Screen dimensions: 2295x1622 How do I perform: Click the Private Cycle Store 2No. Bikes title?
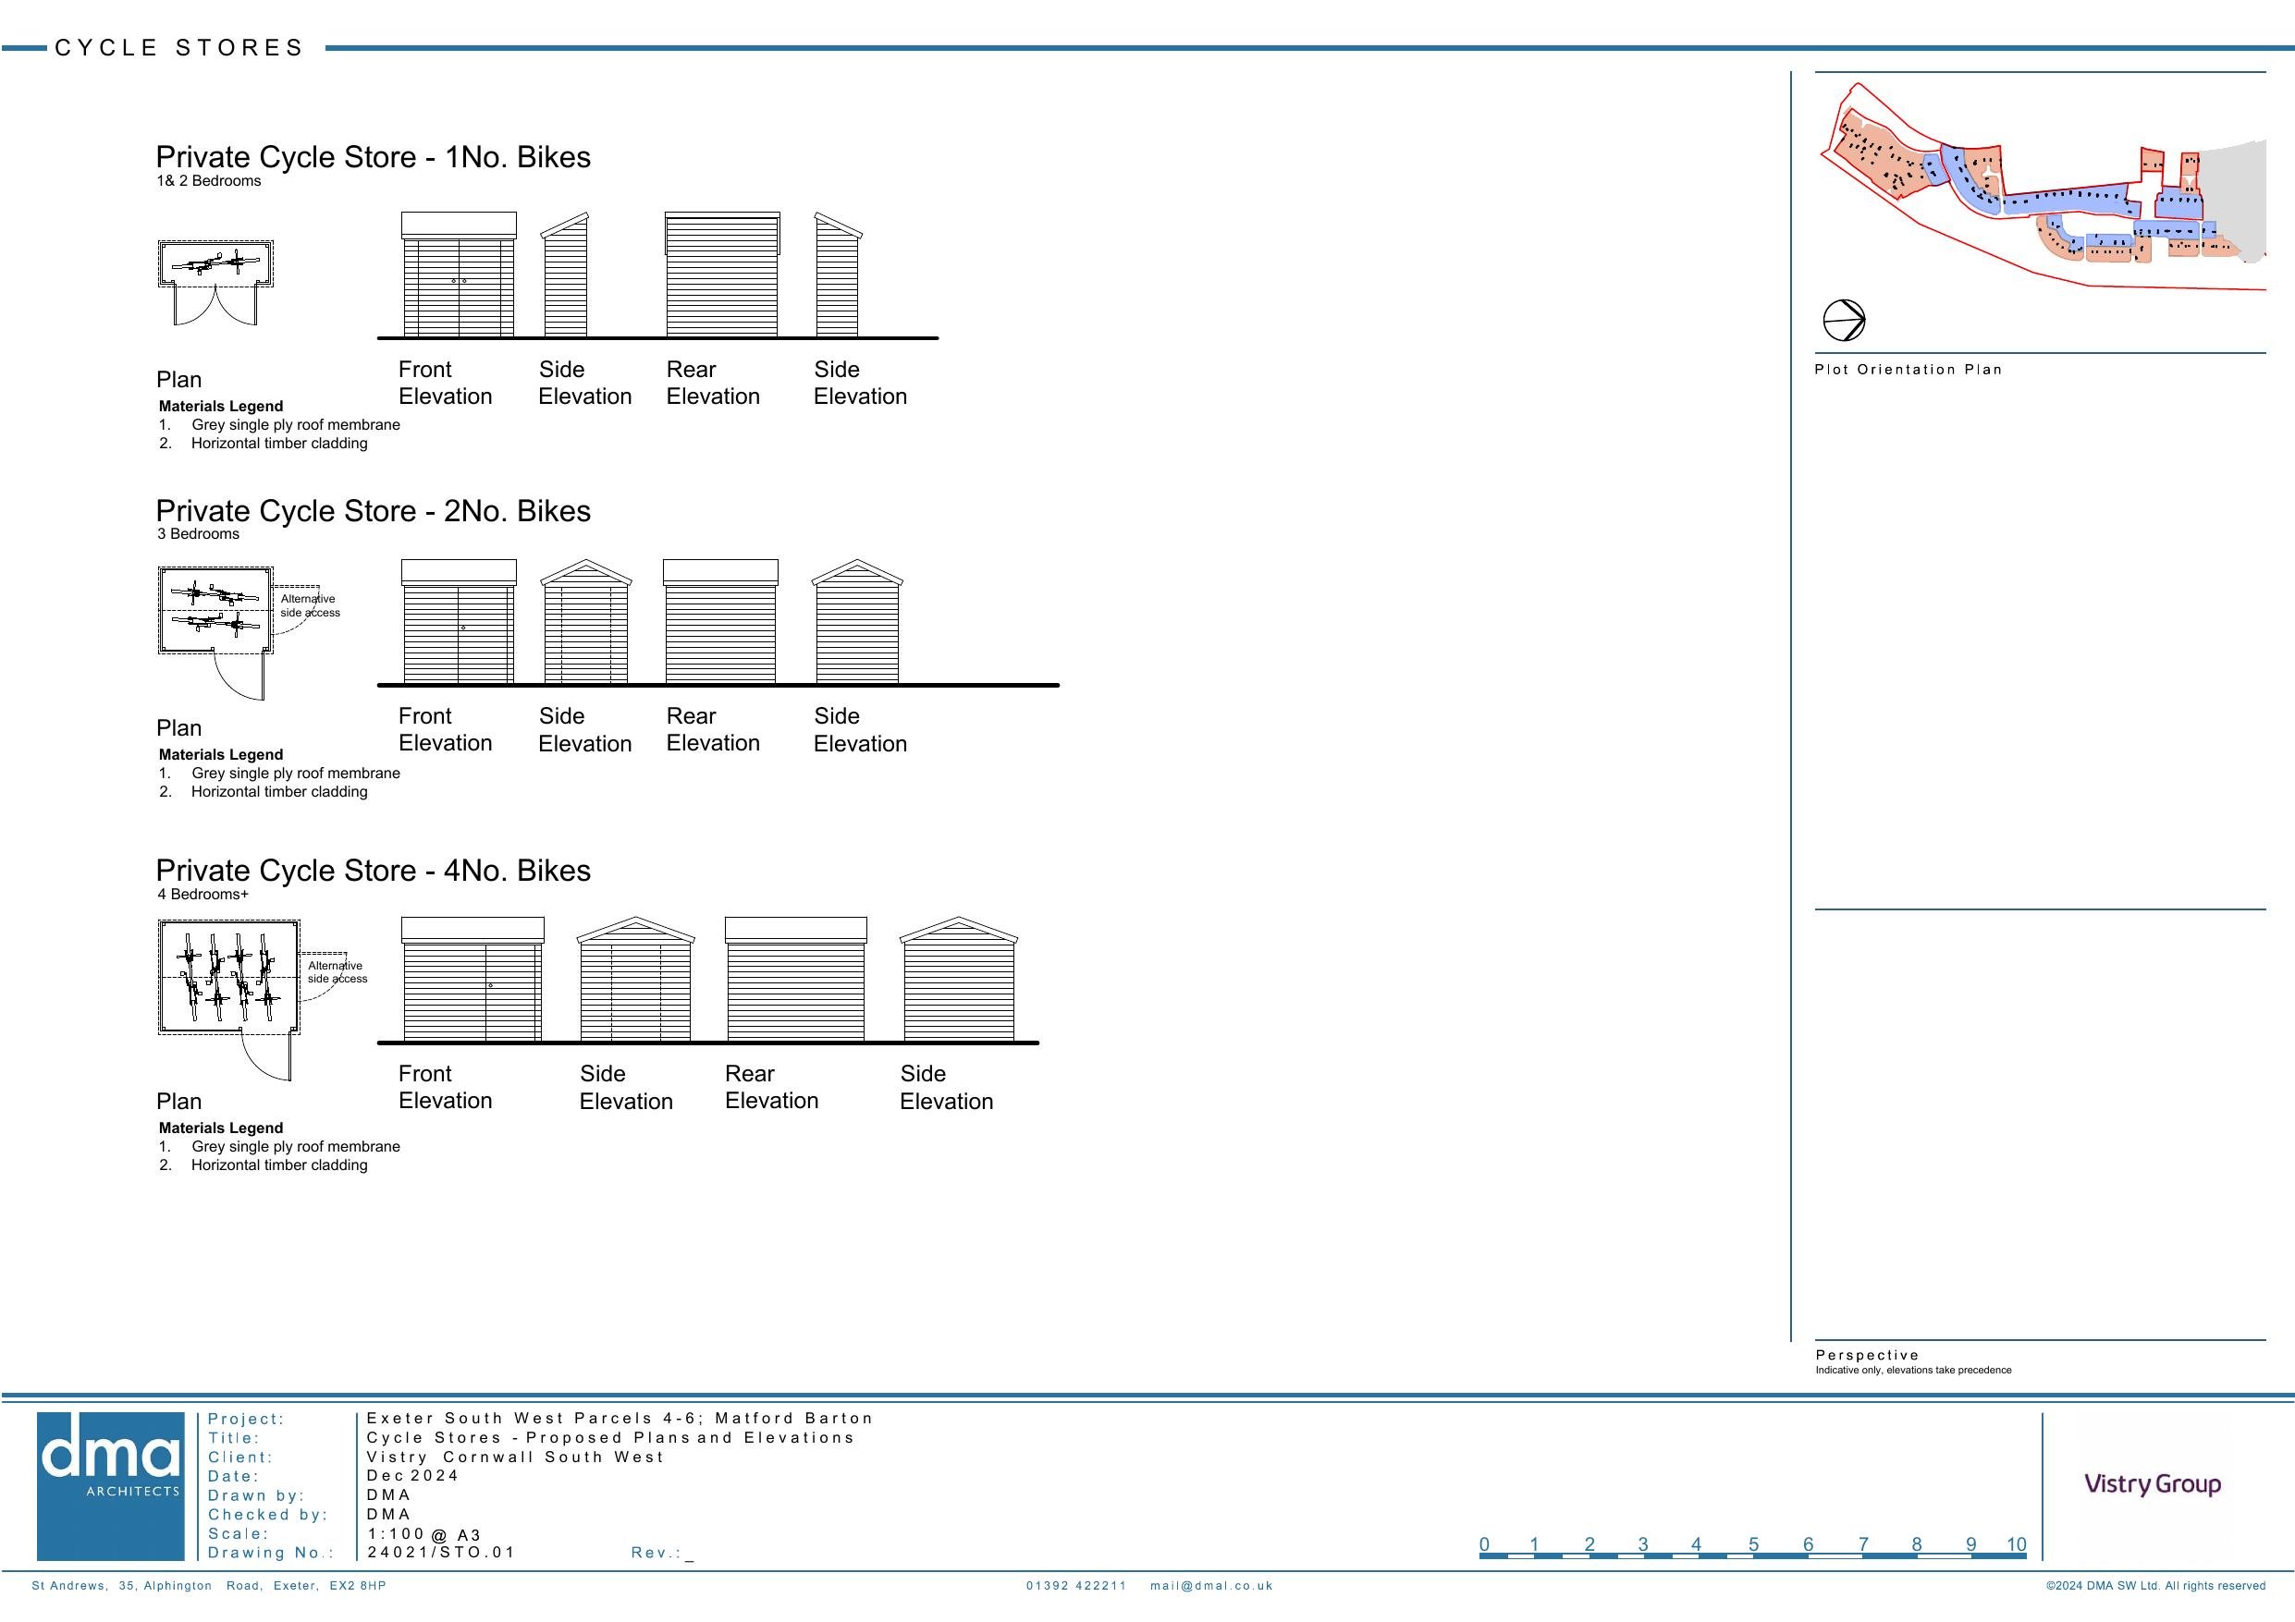click(x=373, y=511)
